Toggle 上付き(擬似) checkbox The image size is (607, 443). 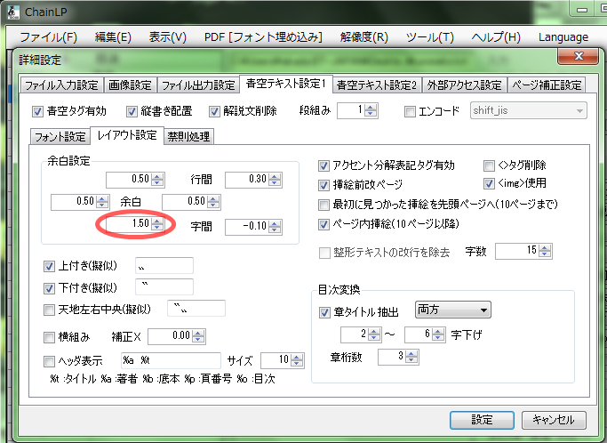[x=49, y=266]
